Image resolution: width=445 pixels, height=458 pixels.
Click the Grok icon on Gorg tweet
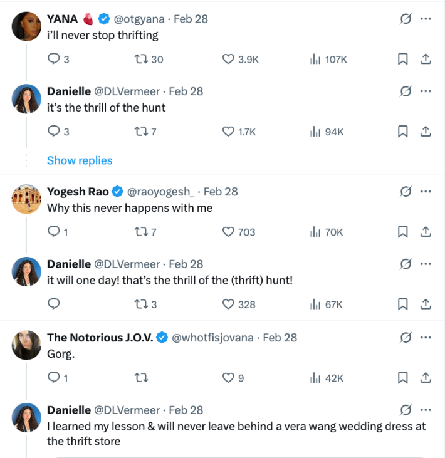point(406,338)
